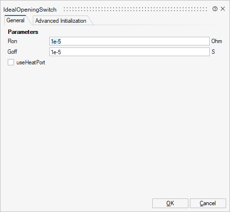Open help via the question mark icon
Screen dimensions: 230x212
click(215, 9)
